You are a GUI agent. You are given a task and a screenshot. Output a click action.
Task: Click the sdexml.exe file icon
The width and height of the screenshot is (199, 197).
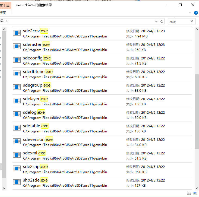click(x=17, y=155)
